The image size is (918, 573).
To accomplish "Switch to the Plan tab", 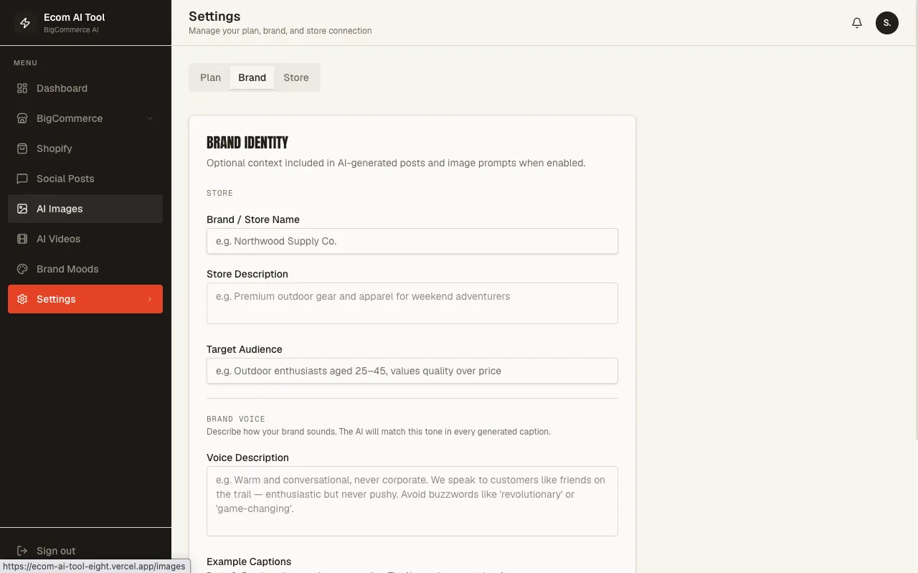I will tap(210, 77).
